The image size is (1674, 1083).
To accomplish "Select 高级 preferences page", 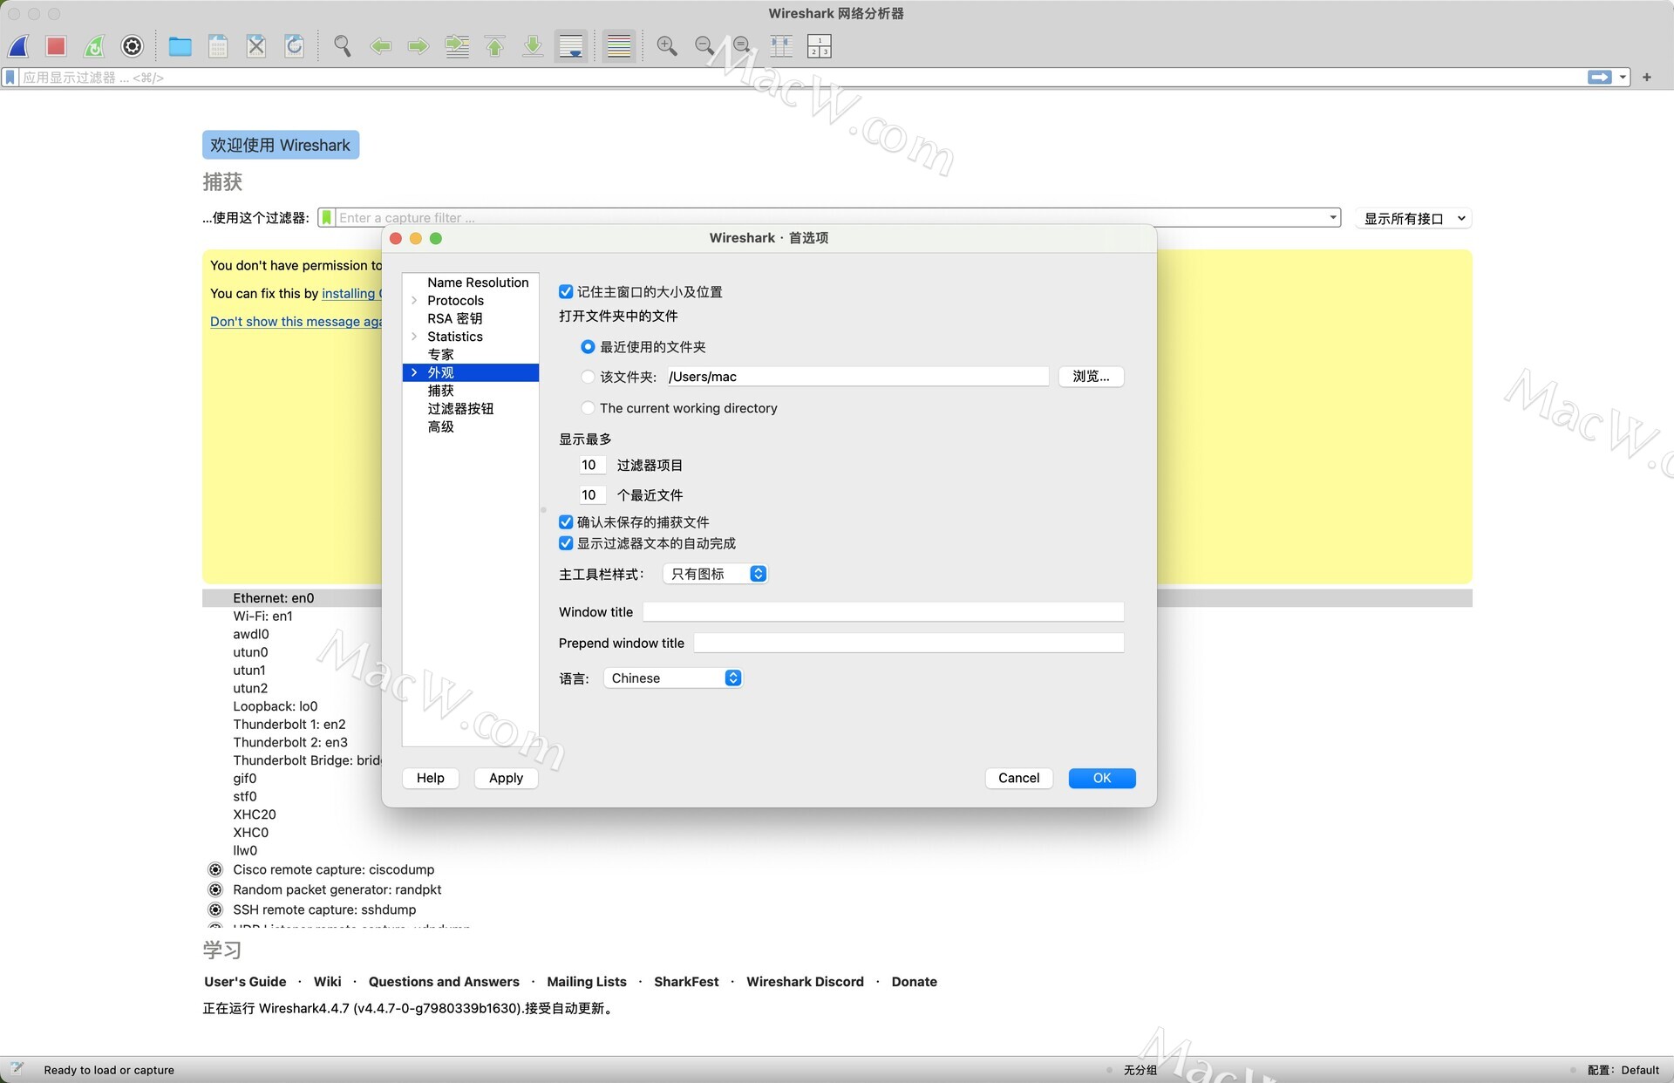I will [440, 427].
